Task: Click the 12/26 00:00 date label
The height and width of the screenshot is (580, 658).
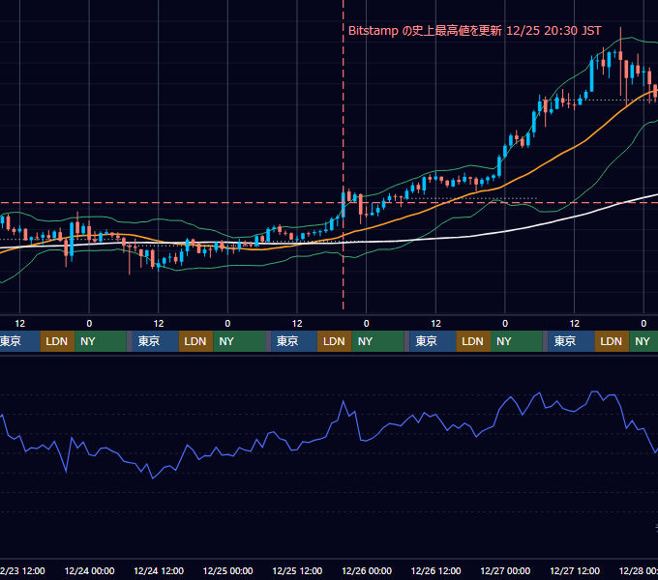Action: tap(367, 570)
